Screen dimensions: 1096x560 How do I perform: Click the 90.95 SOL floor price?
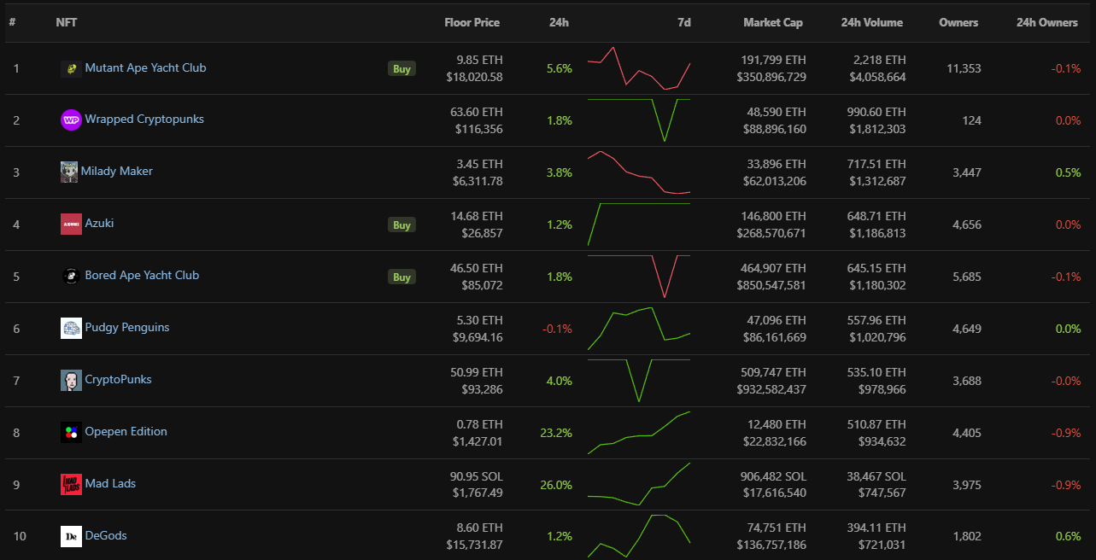[477, 476]
